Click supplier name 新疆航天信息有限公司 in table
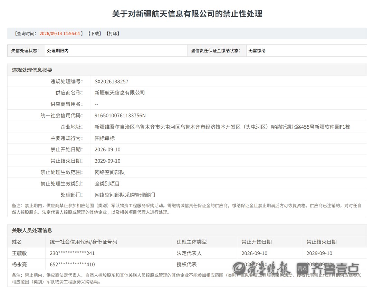 119,93
